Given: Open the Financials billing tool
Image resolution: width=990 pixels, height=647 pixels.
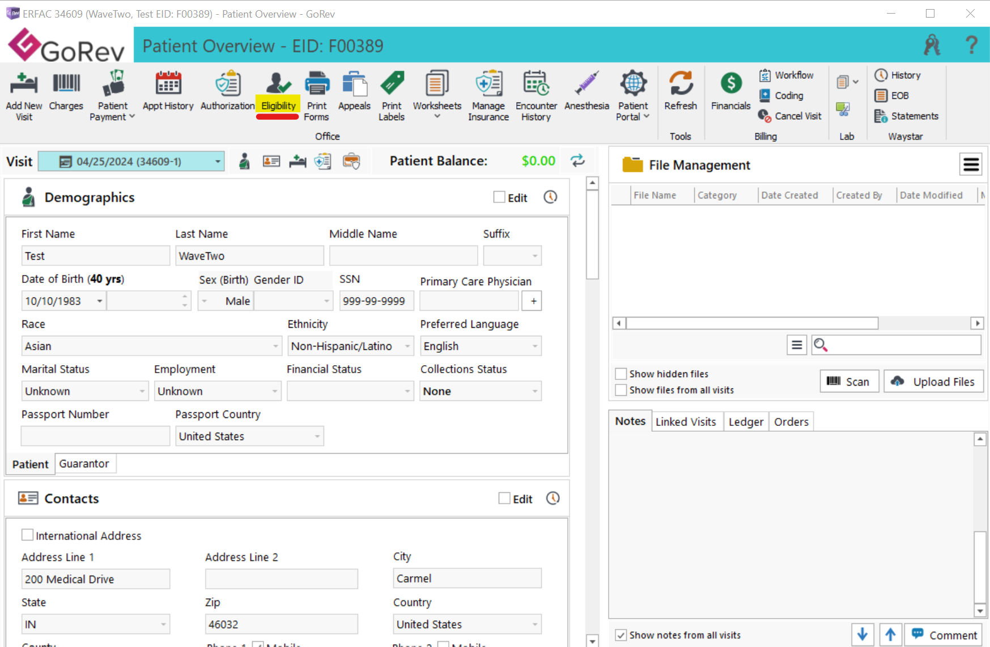Looking at the screenshot, I should (x=730, y=91).
